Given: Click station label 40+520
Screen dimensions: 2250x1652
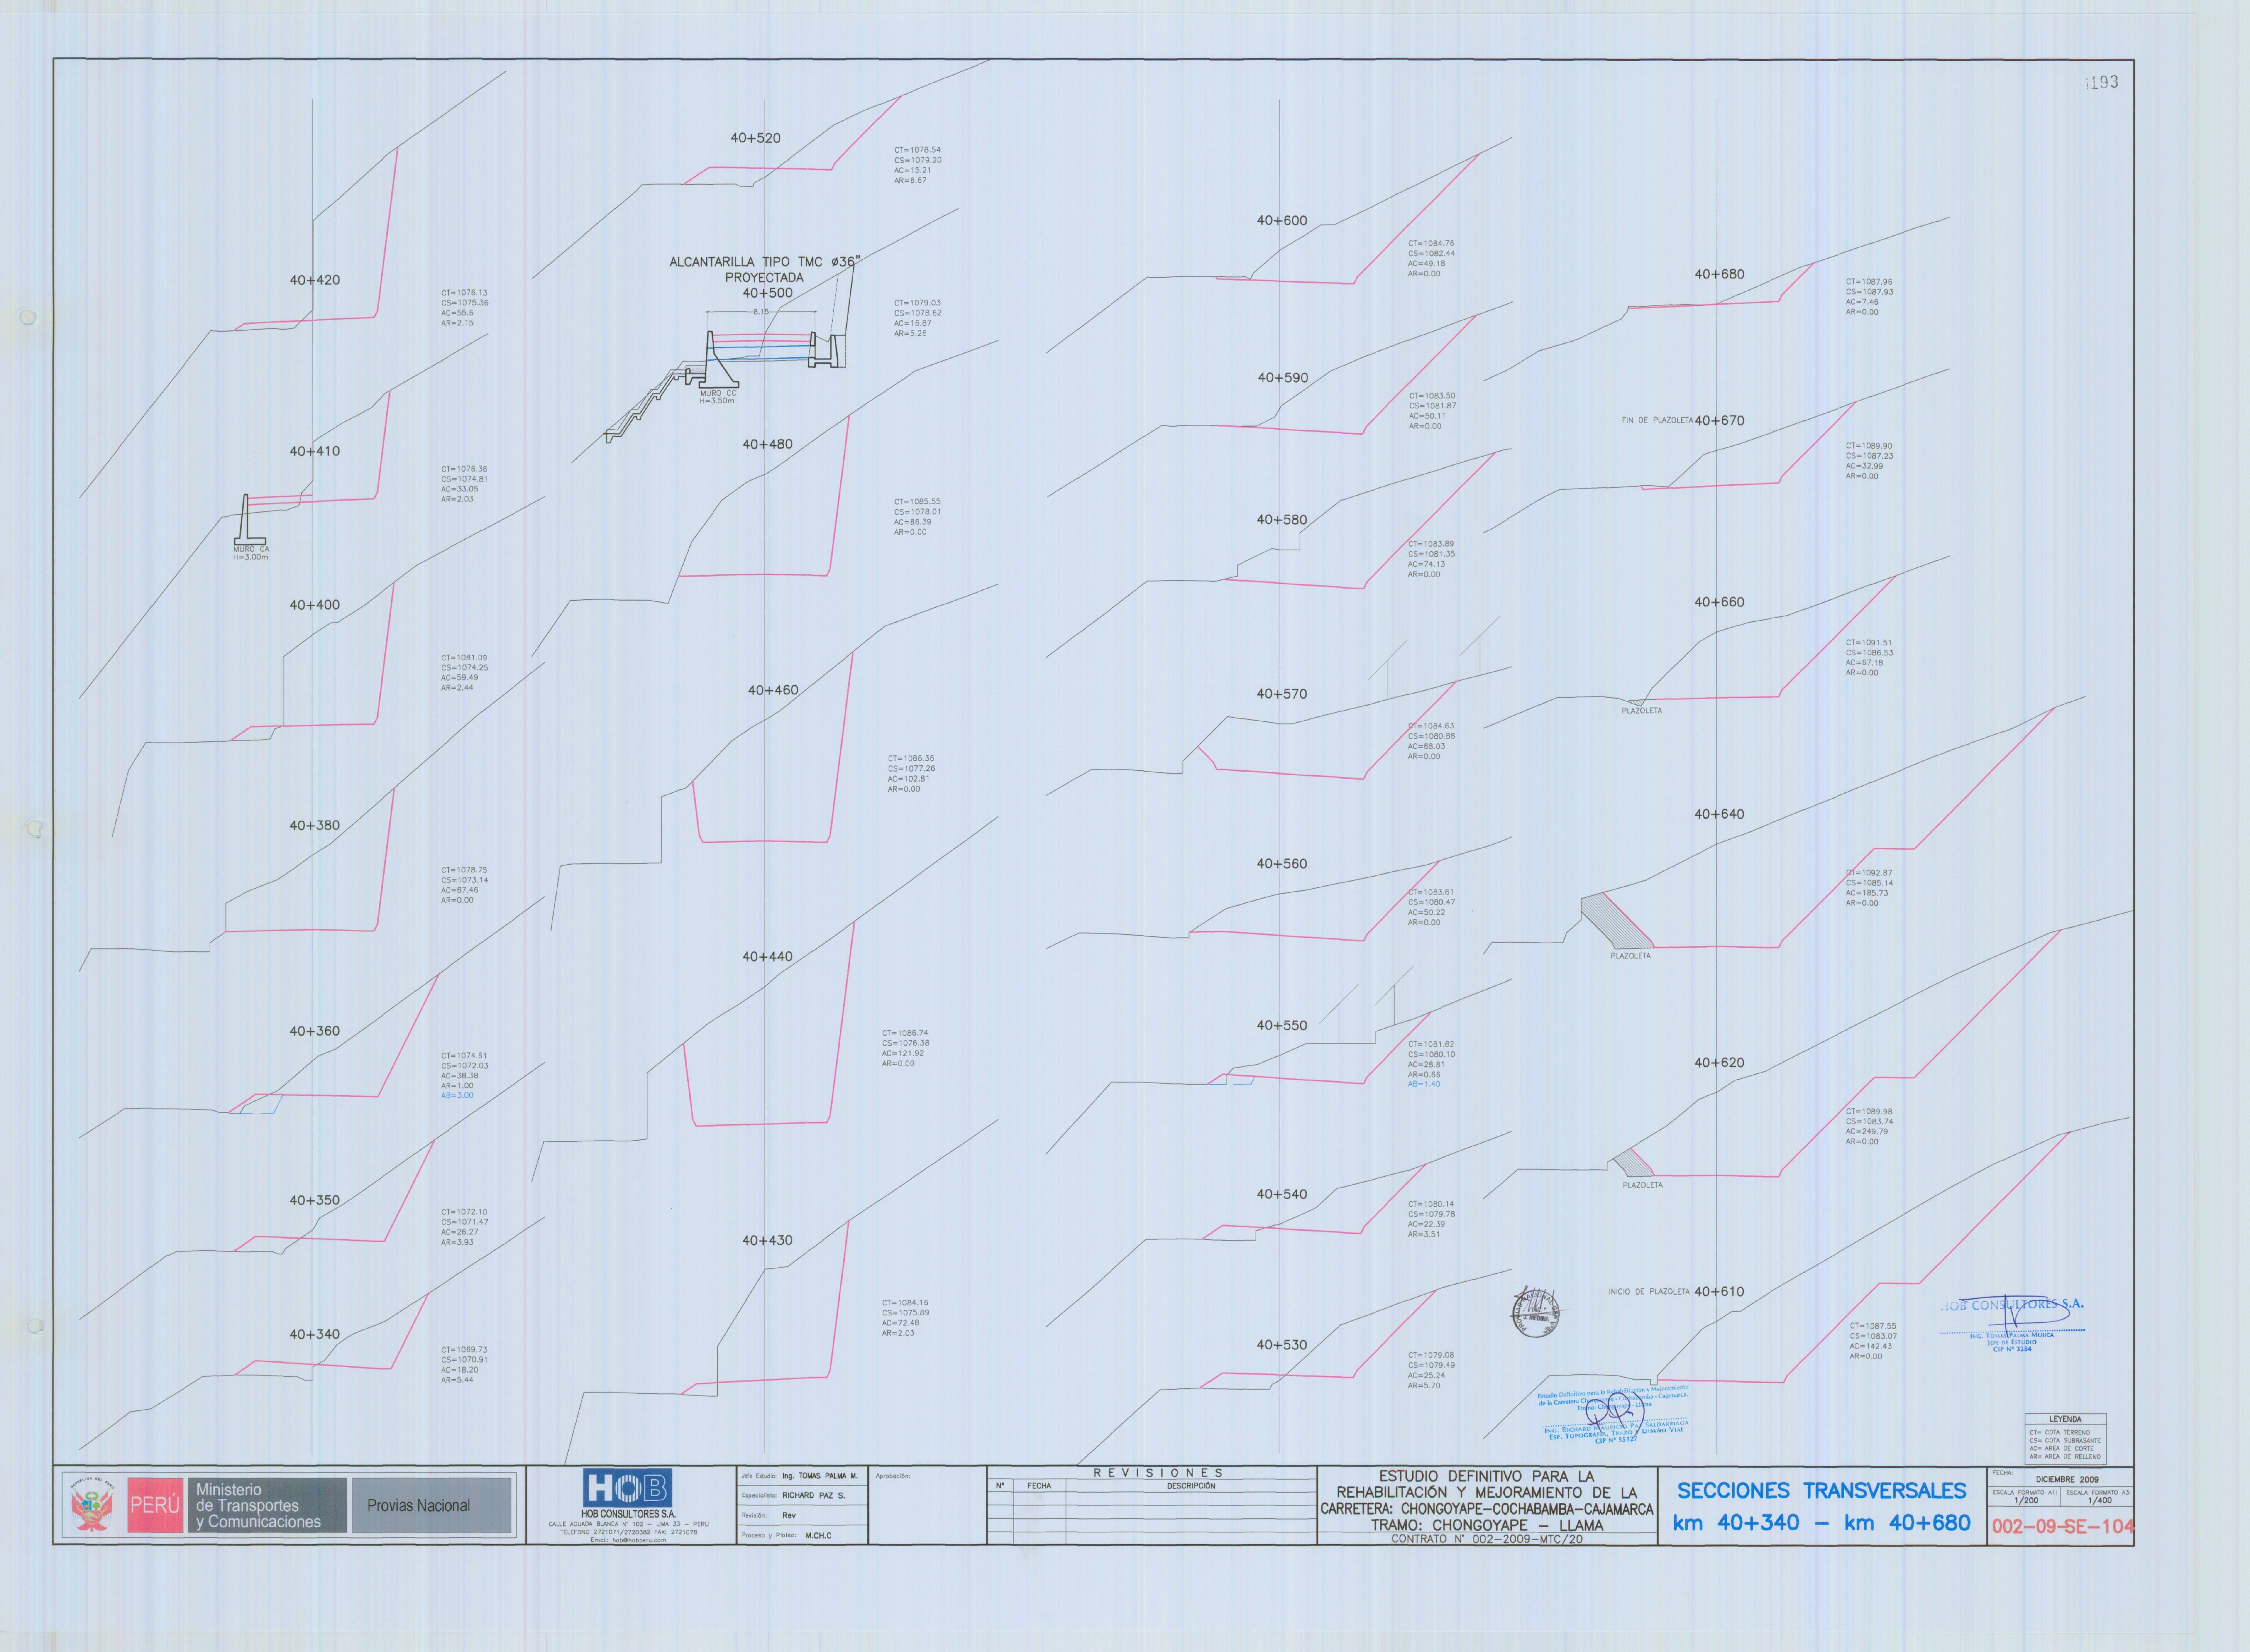Looking at the screenshot, I should [755, 138].
